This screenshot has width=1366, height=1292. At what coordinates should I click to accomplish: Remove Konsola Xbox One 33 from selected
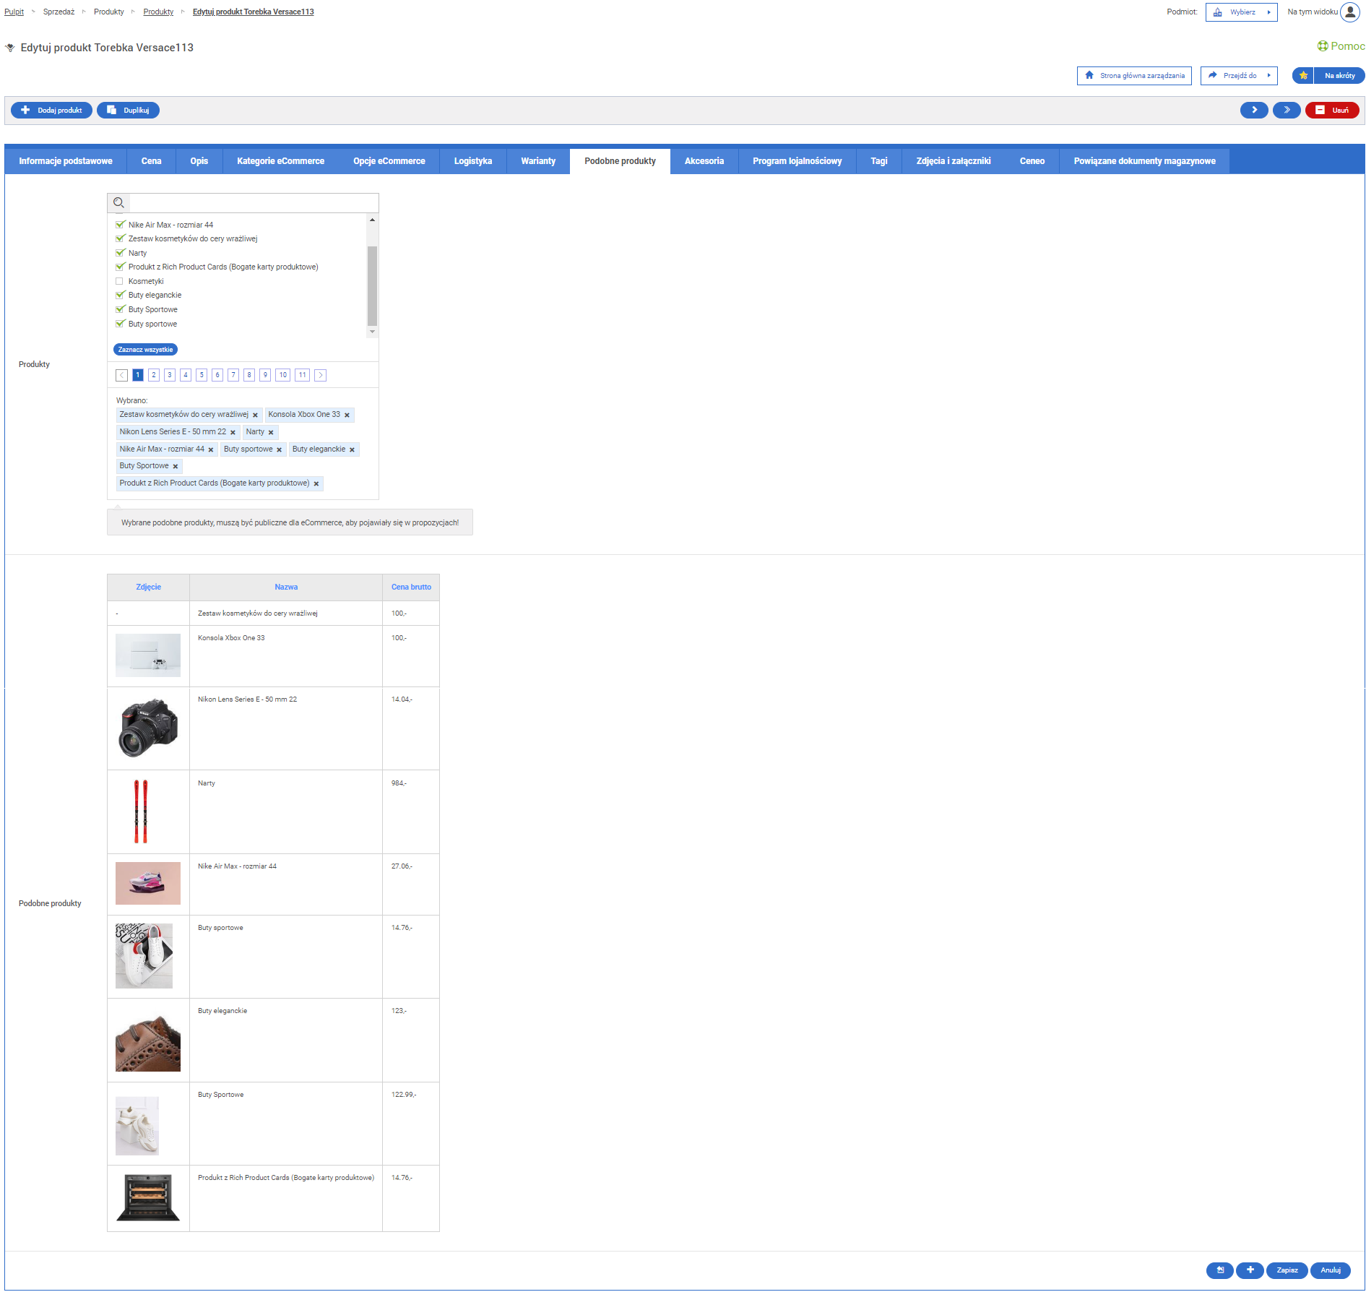tap(347, 415)
